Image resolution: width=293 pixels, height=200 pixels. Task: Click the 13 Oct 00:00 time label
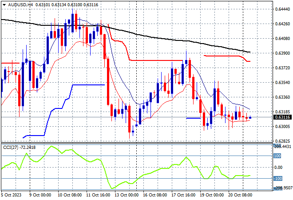click(x=127, y=195)
